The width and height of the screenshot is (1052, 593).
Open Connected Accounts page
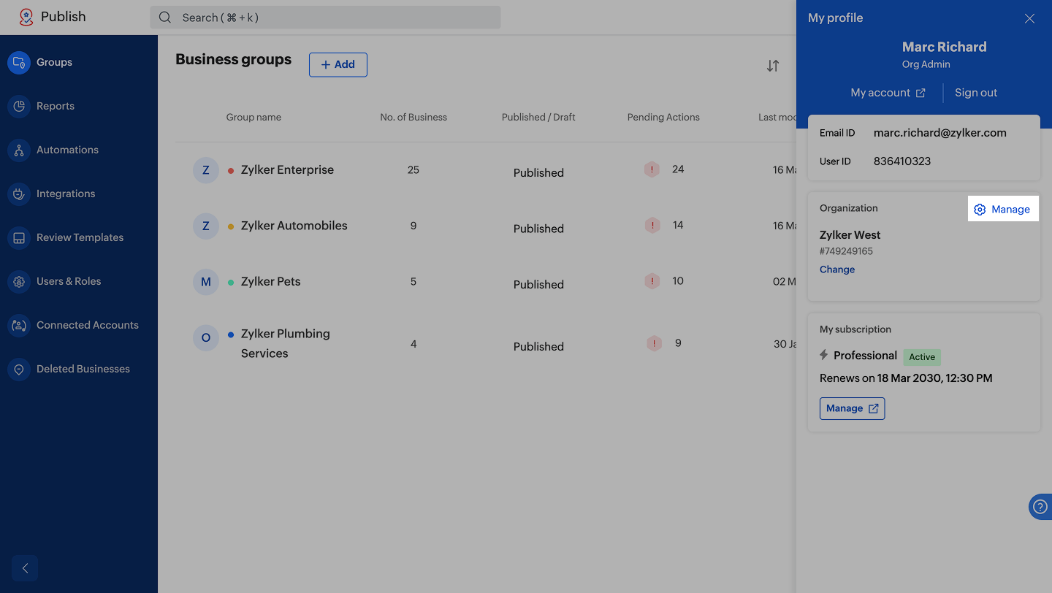tap(87, 325)
